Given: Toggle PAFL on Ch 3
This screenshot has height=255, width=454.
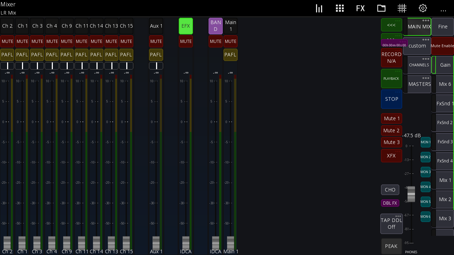Looking at the screenshot, I should [x=37, y=55].
